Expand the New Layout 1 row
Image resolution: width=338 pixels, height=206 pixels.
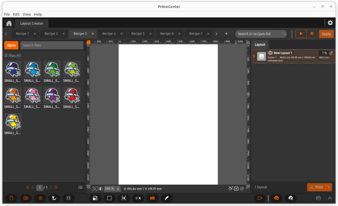coord(253,56)
